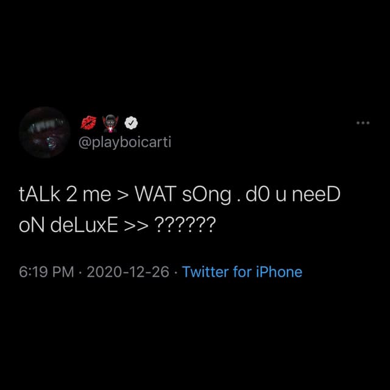Click the red lips kiss emoji

[x=89, y=122]
